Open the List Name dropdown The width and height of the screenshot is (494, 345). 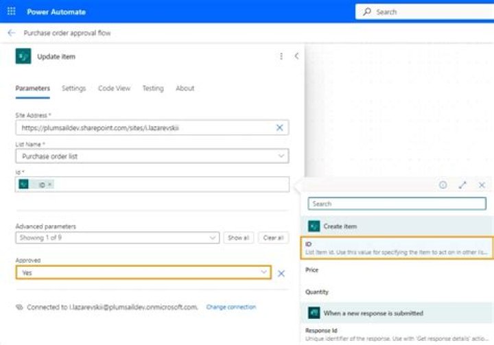(x=152, y=156)
